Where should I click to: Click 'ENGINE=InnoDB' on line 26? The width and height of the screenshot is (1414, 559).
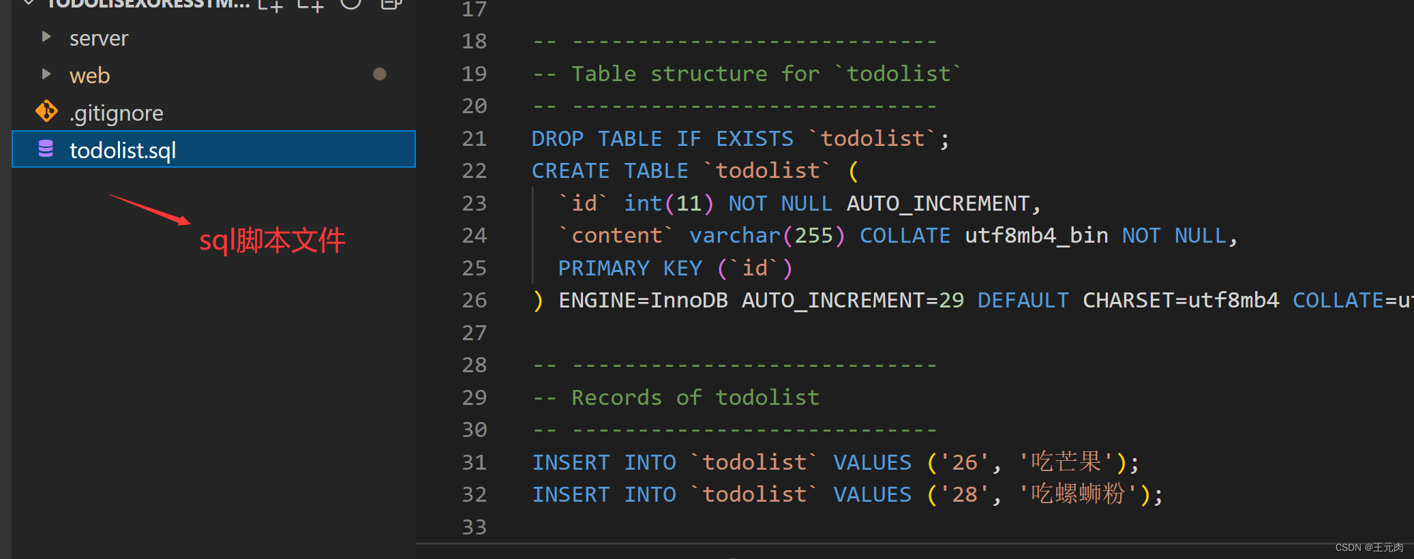pyautogui.click(x=643, y=300)
